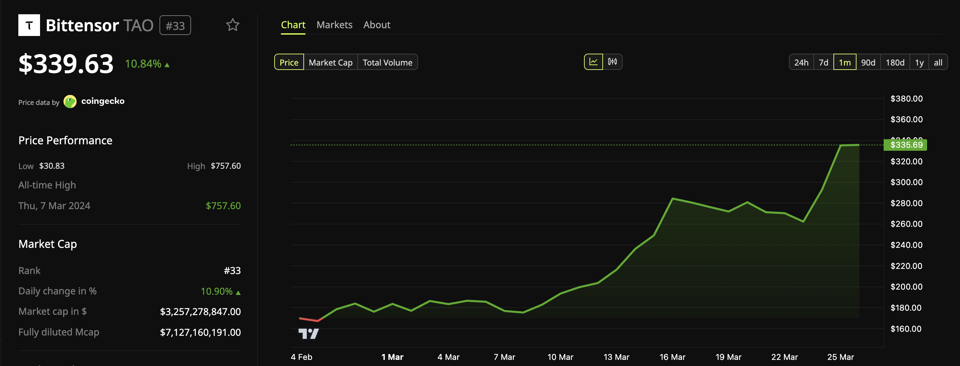
Task: Click the #33 value in the Rank row
Action: [x=232, y=271]
